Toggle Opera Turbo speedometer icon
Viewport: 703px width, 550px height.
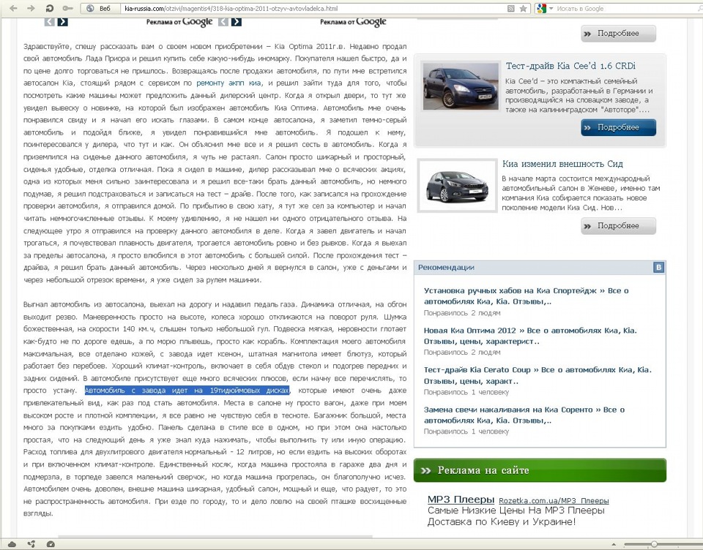pos(51,544)
